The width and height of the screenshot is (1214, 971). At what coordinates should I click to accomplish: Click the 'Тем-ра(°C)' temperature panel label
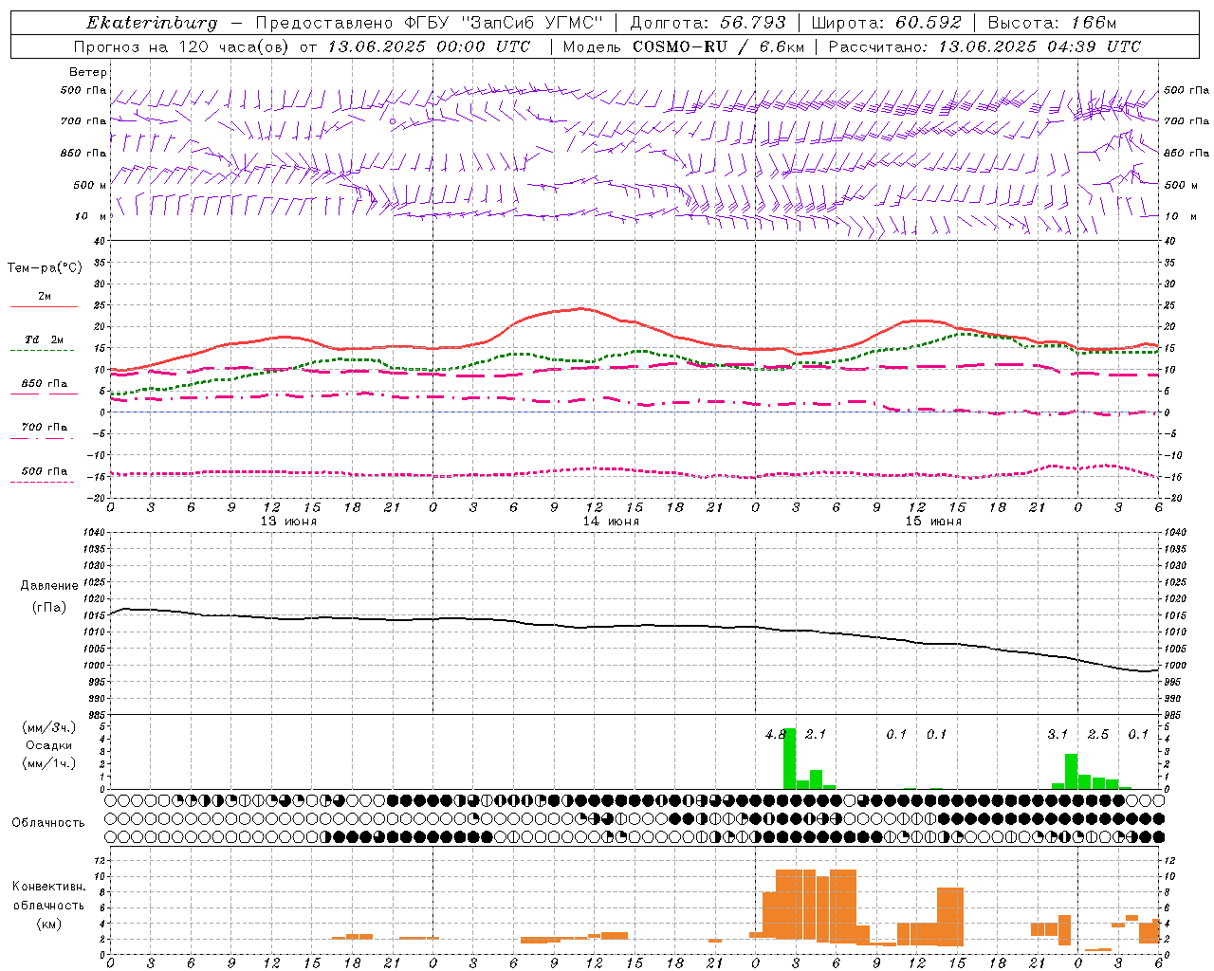click(45, 268)
